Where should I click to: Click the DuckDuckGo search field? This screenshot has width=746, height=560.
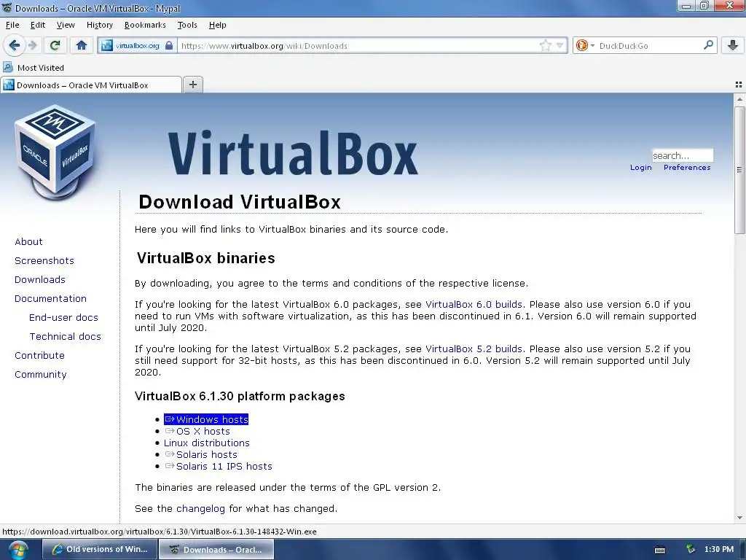click(649, 46)
